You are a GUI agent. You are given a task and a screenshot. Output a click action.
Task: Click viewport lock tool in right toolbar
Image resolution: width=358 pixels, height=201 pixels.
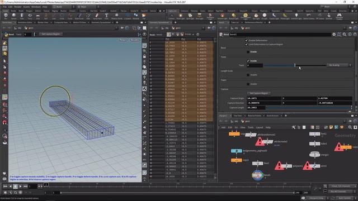144,56
